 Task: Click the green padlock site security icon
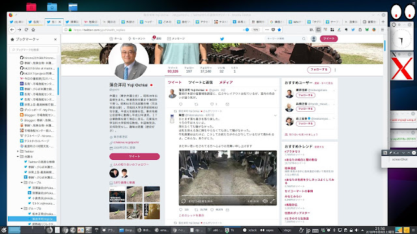(x=70, y=30)
